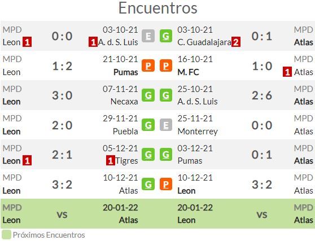Click the vs label in the right upcoming match

pos(262,214)
